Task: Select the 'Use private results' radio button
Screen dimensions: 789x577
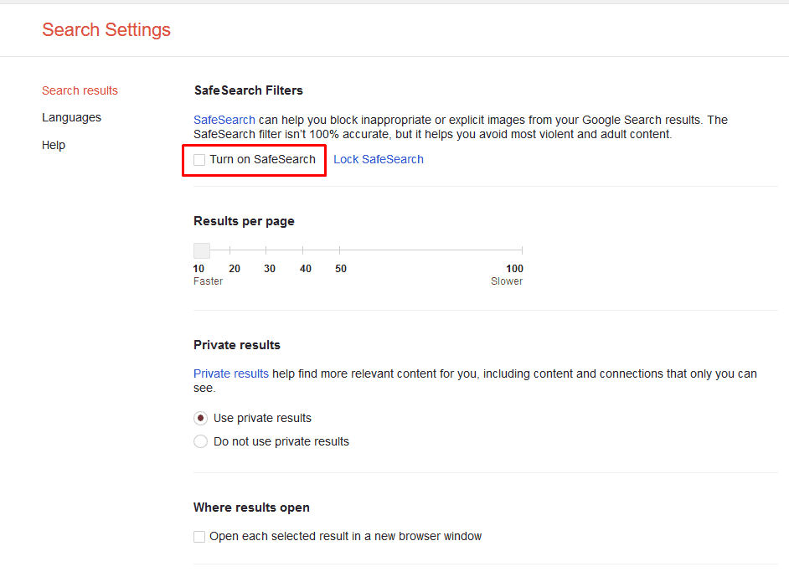Action: click(200, 418)
